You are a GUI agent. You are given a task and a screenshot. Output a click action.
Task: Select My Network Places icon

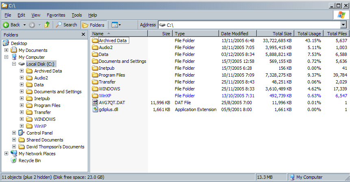14,153
